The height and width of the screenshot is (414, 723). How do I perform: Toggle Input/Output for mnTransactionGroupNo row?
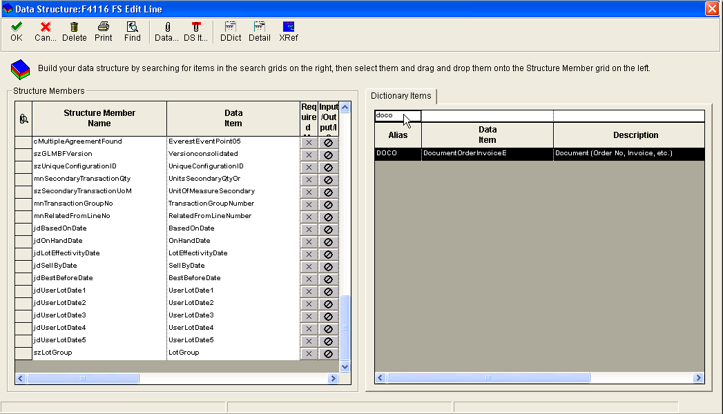(x=328, y=205)
